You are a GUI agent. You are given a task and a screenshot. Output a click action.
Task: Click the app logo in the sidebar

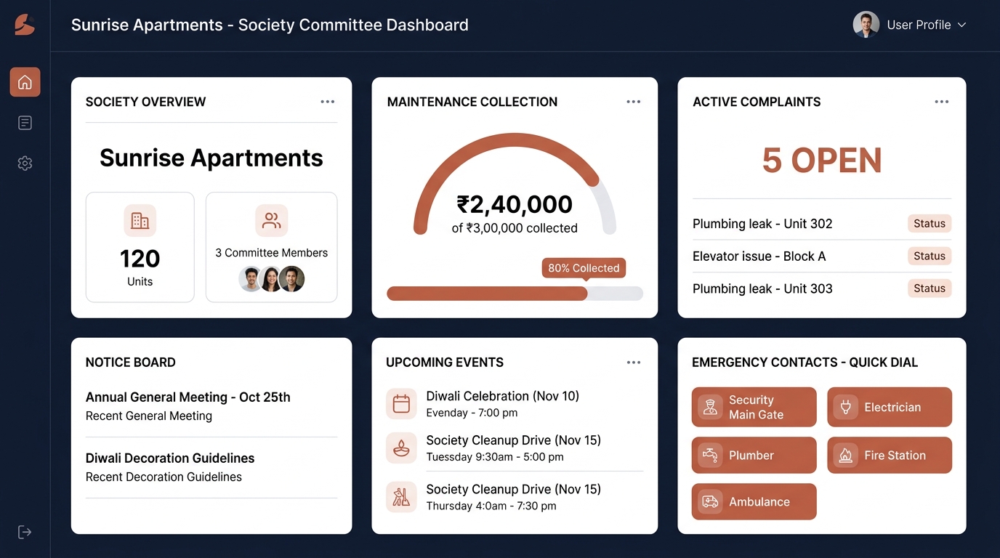(25, 25)
